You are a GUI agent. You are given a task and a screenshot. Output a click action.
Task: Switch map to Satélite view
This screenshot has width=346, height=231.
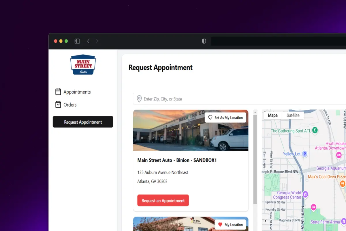(293, 115)
